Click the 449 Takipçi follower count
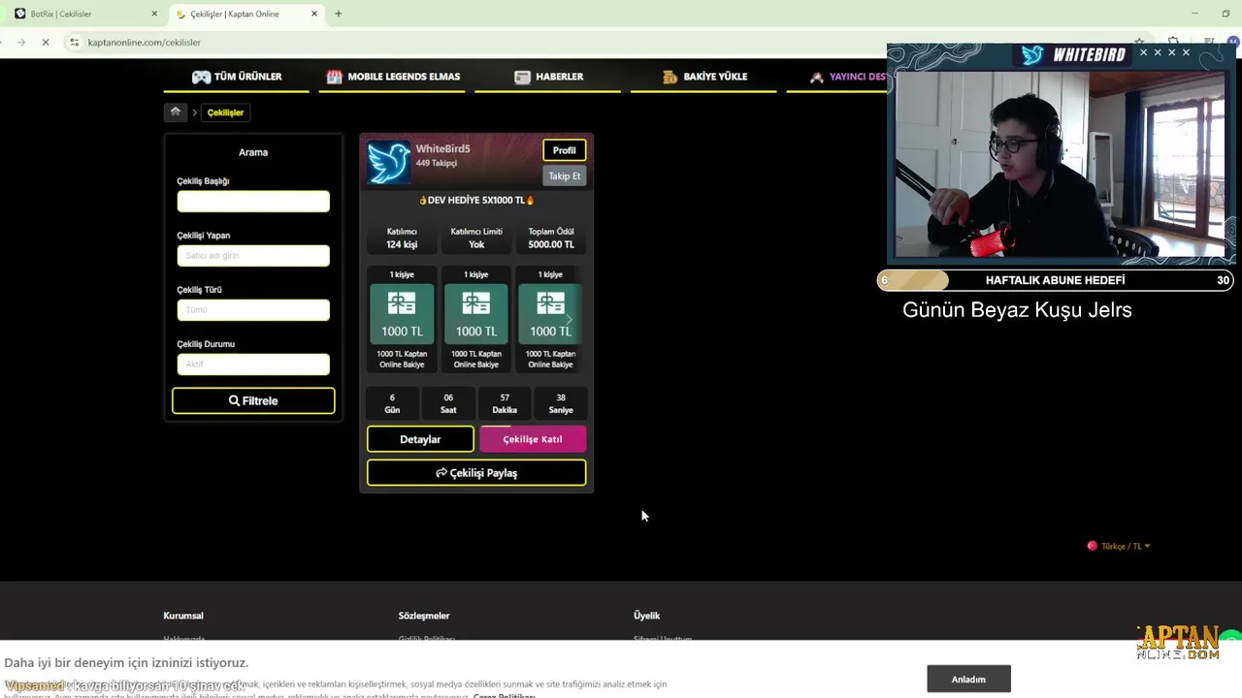 [437, 163]
